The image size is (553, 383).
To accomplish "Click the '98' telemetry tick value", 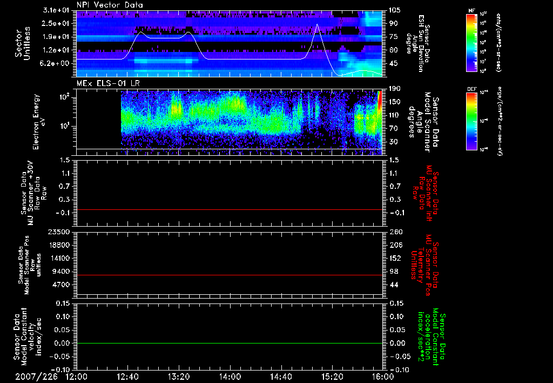I will click(393, 272).
